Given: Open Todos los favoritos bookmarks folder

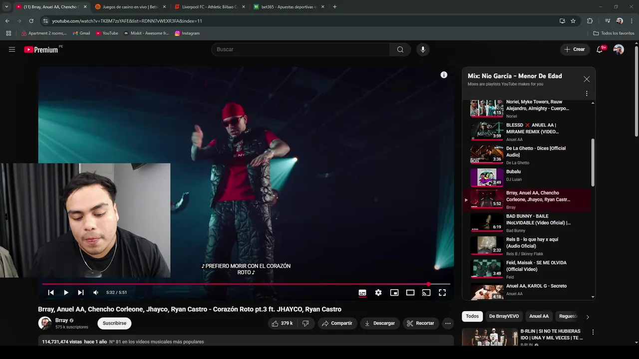Looking at the screenshot, I should [614, 33].
